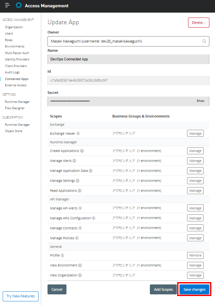215x305 pixels.
Task: Open the hamburger navigation menu
Action: [7, 6]
